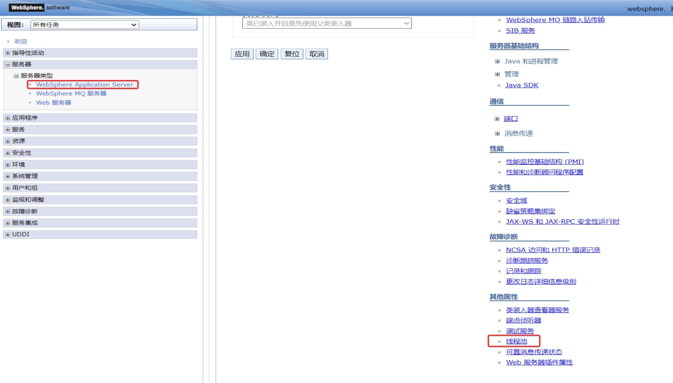Viewport: 673px width, 383px height.
Task: Click the 服务器基础结构 heading
Action: [x=514, y=46]
